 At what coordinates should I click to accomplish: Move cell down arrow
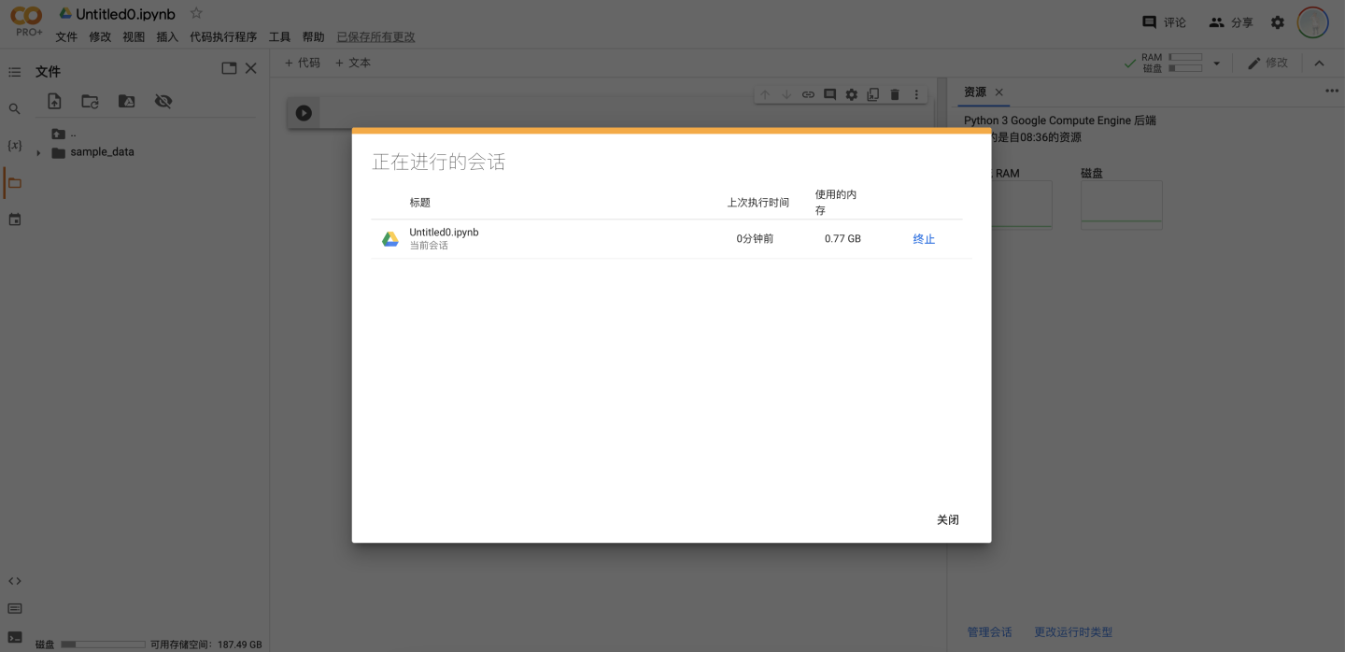786,94
